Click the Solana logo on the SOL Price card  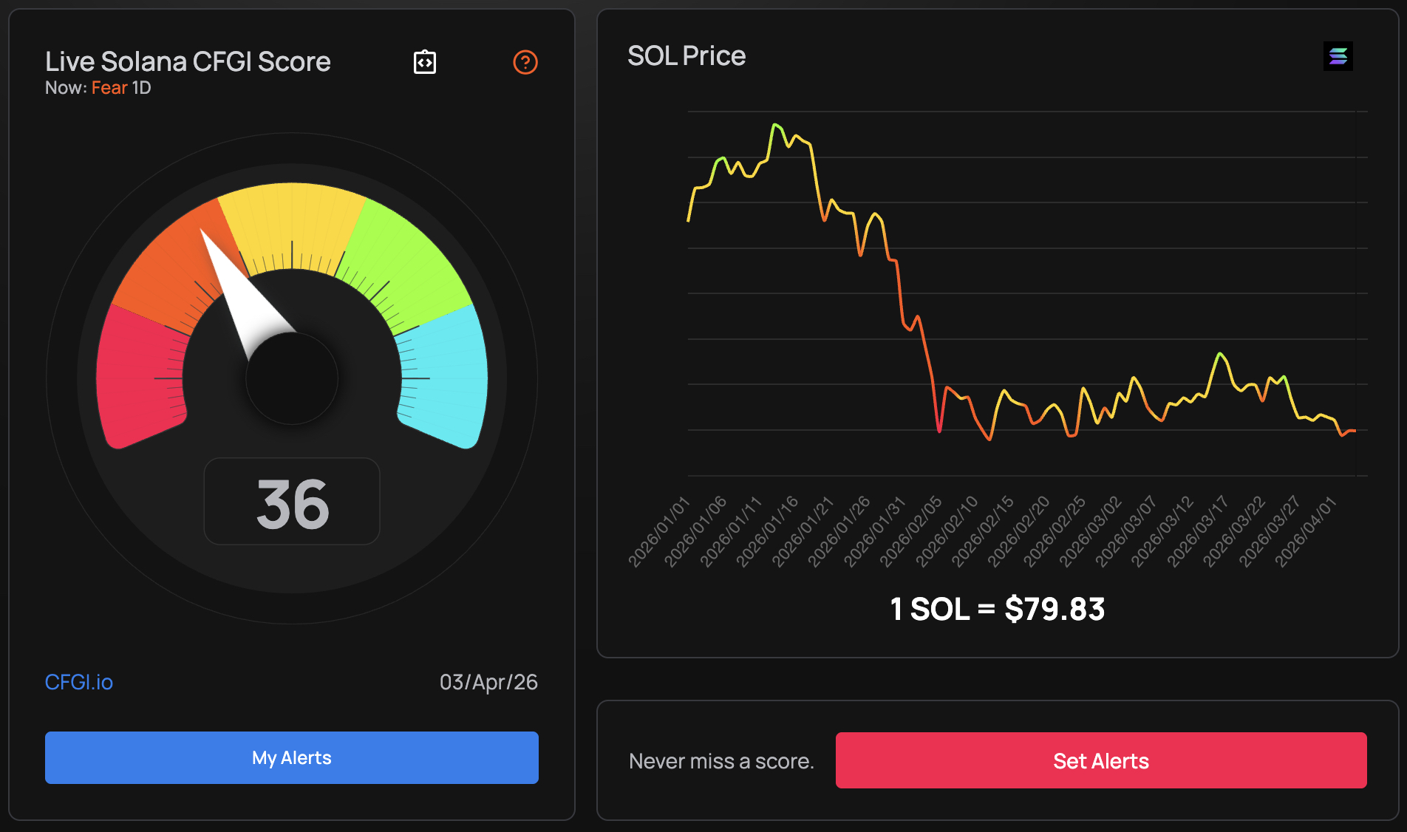pyautogui.click(x=1338, y=55)
